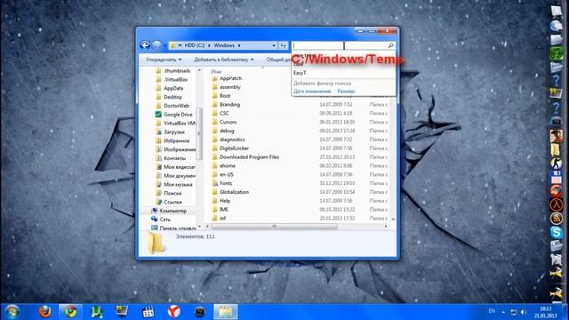Viewport: 569px width, 320px height.
Task: Open µTorrent from the taskbar
Action: tap(97, 312)
